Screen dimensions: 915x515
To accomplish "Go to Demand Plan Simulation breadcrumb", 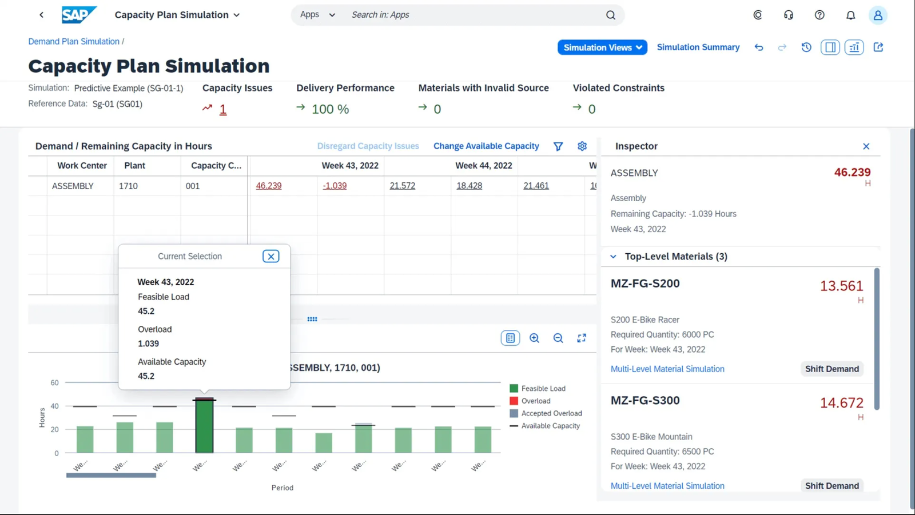I will [x=74, y=42].
